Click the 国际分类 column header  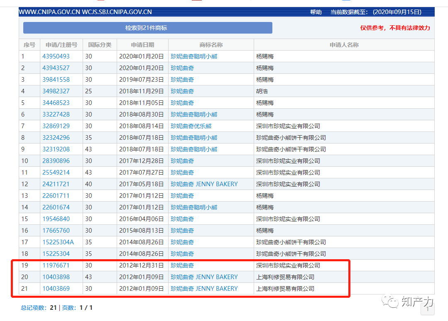(100, 45)
